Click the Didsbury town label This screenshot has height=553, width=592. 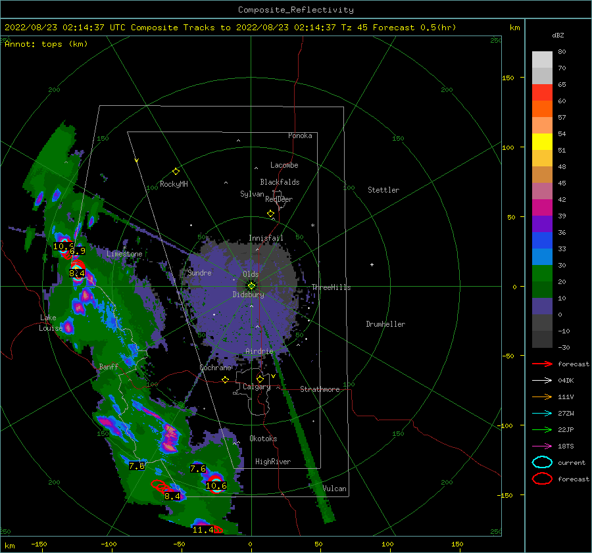point(249,295)
